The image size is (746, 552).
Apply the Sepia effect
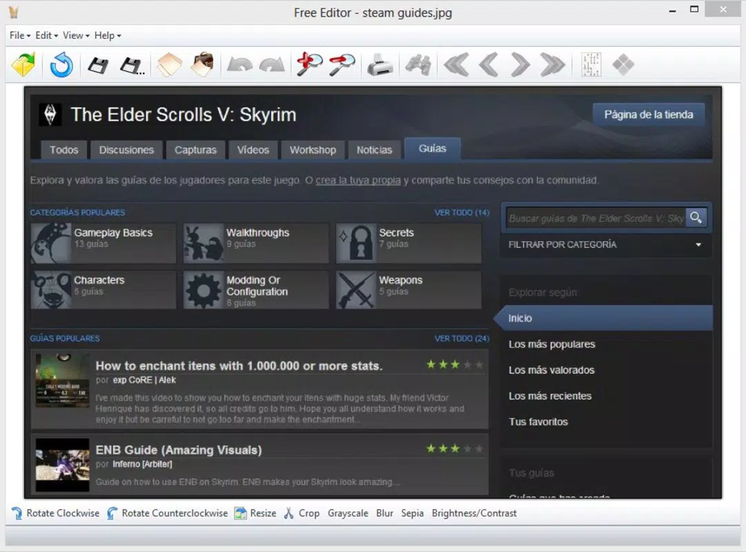pos(412,513)
